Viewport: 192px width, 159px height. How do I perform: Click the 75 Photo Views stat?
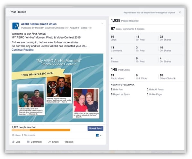[118, 77]
